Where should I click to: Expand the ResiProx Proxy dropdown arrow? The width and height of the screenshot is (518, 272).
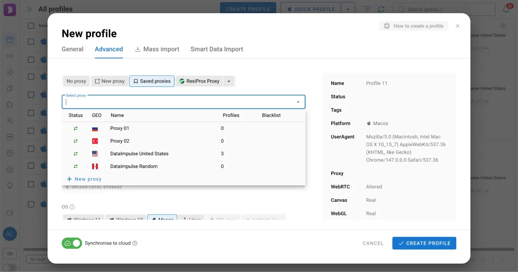click(229, 81)
